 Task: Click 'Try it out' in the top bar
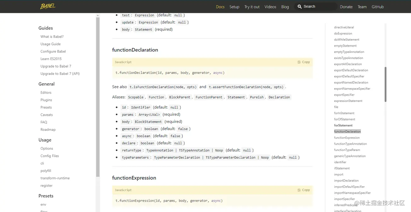click(x=252, y=7)
